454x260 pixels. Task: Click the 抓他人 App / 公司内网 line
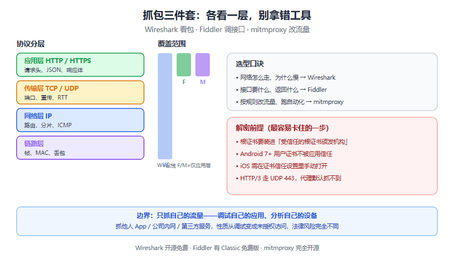pos(227,226)
